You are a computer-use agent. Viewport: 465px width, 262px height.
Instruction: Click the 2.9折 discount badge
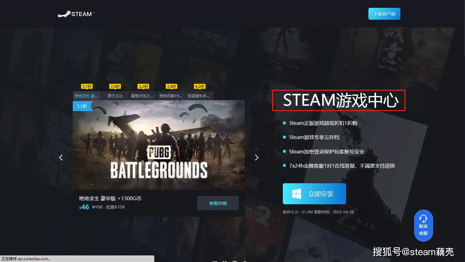[115, 86]
